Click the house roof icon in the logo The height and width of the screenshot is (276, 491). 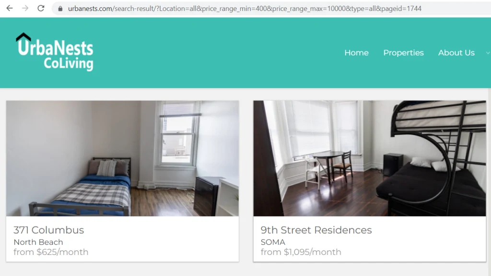click(23, 37)
